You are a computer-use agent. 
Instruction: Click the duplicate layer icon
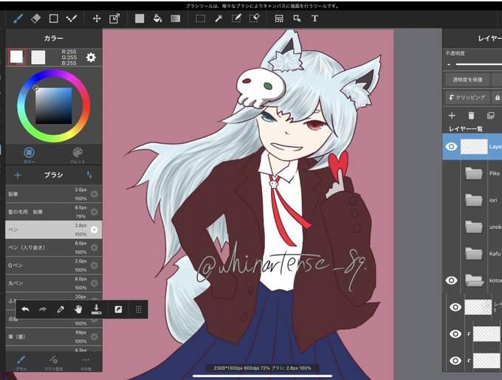pos(490,115)
